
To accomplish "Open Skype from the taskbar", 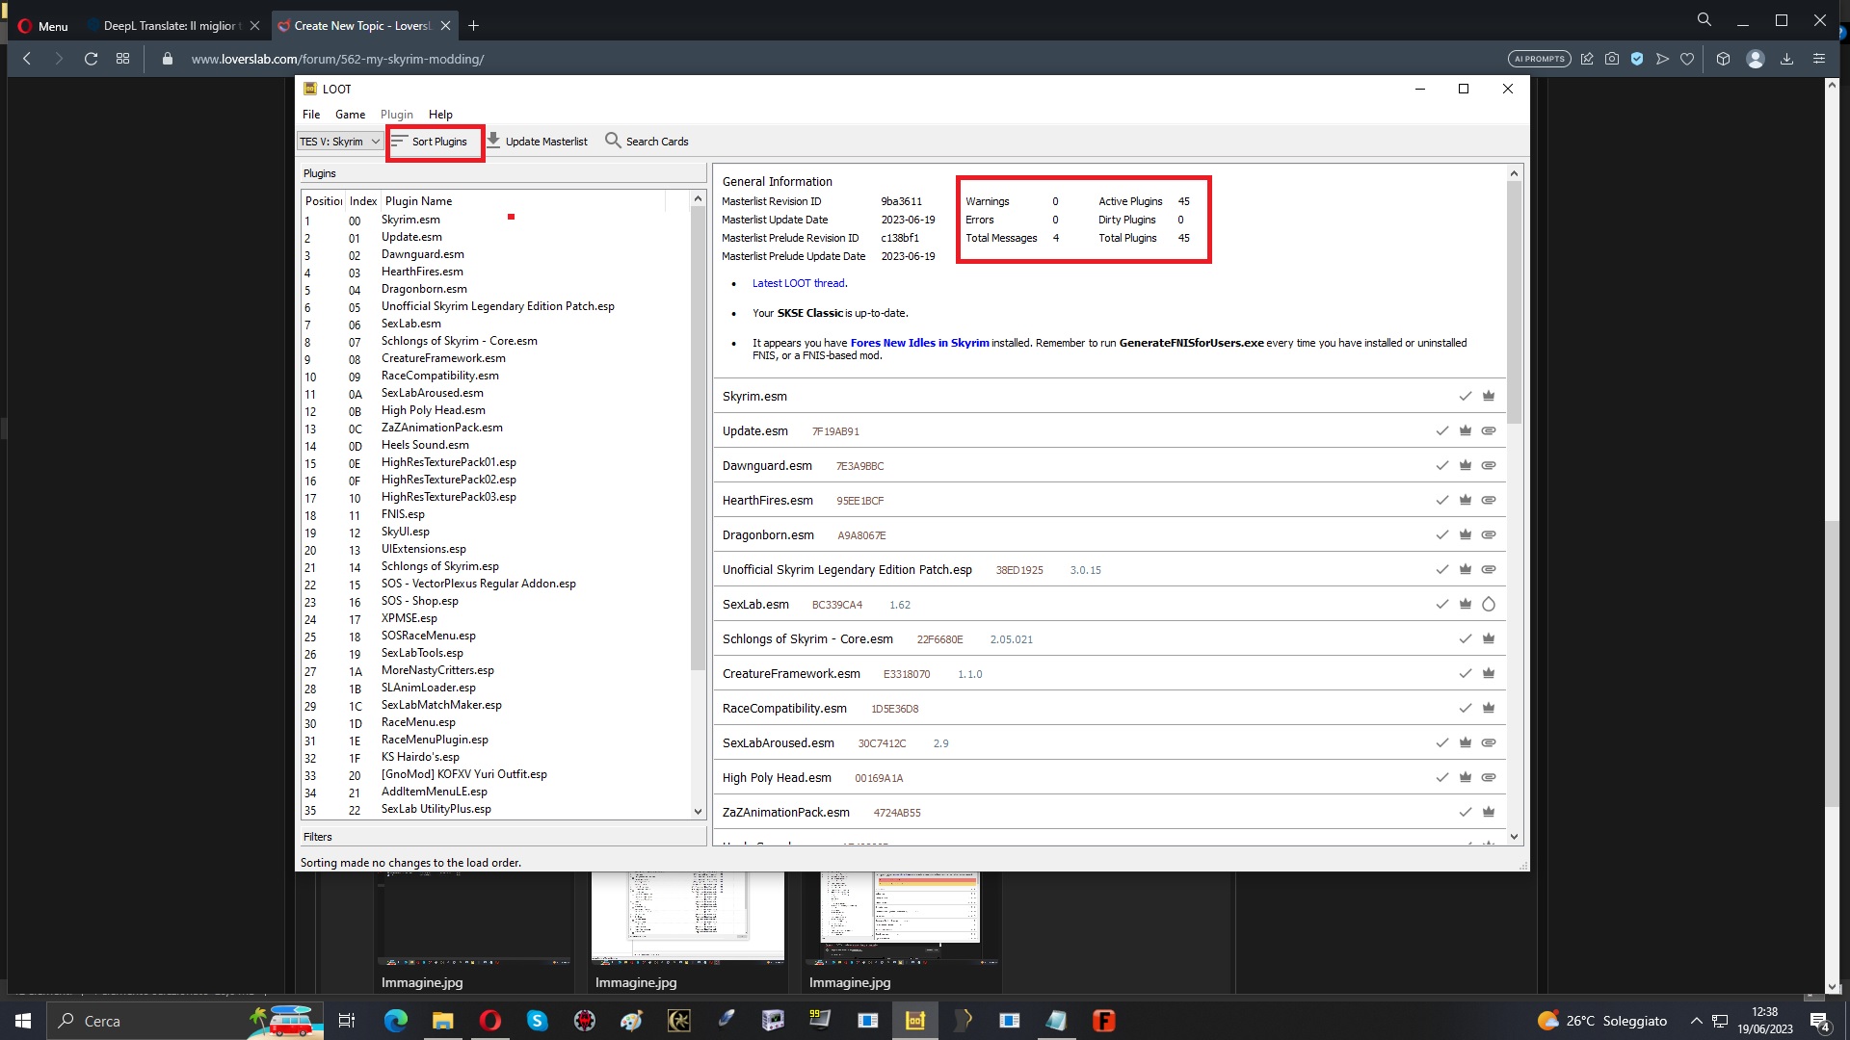I will tap(537, 1021).
